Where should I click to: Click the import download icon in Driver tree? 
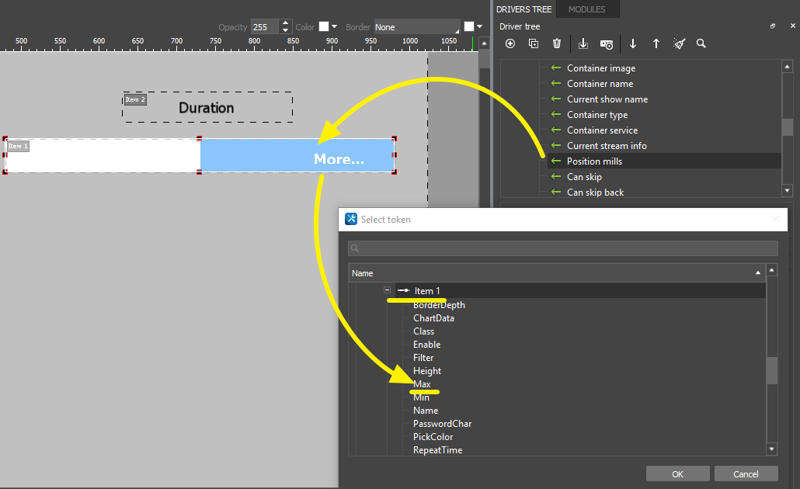583,44
